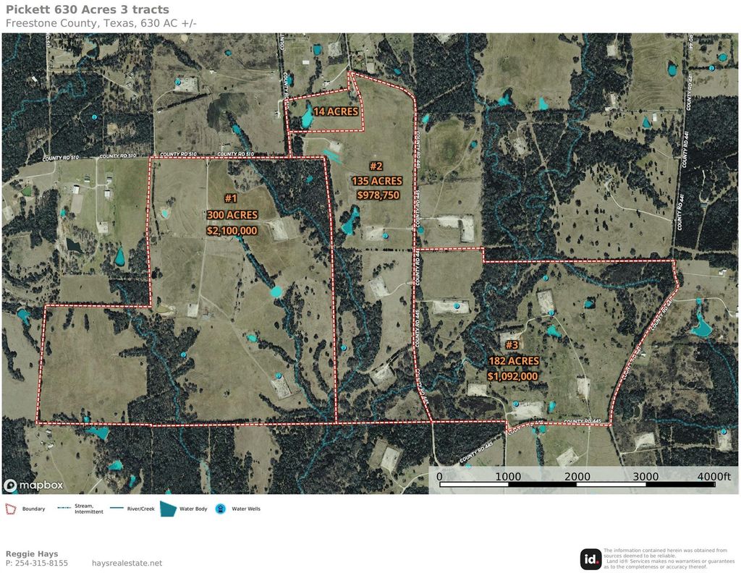Click the Water Wells legend icon
741x573 pixels.
point(220,509)
